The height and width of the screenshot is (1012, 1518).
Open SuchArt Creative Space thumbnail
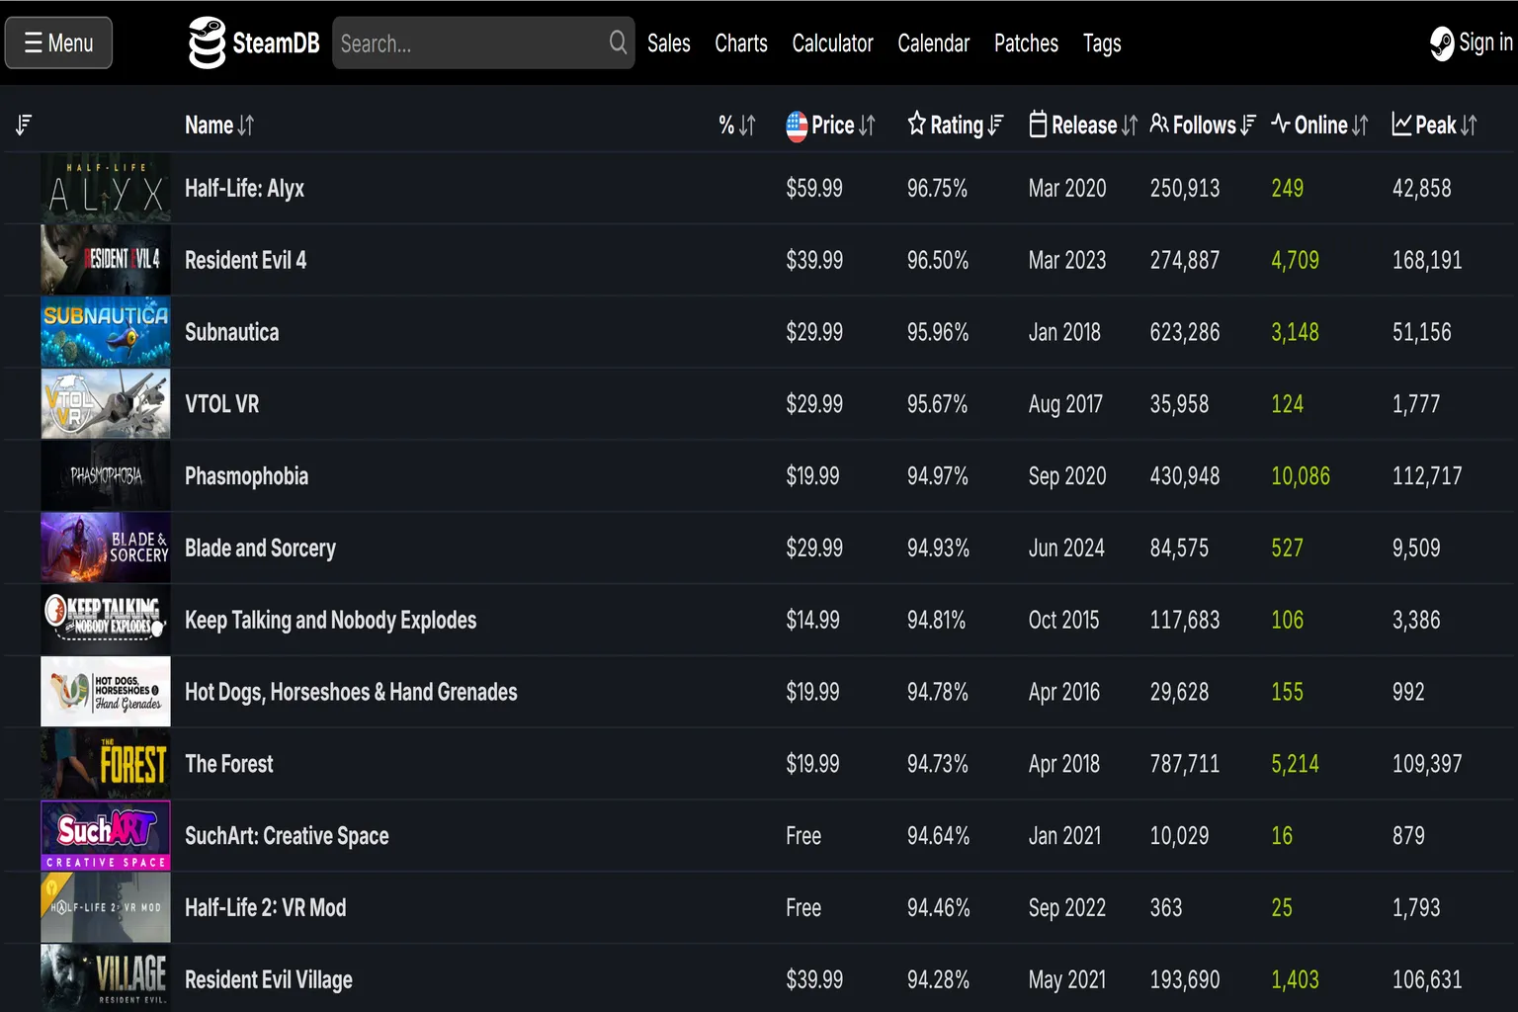pos(106,836)
